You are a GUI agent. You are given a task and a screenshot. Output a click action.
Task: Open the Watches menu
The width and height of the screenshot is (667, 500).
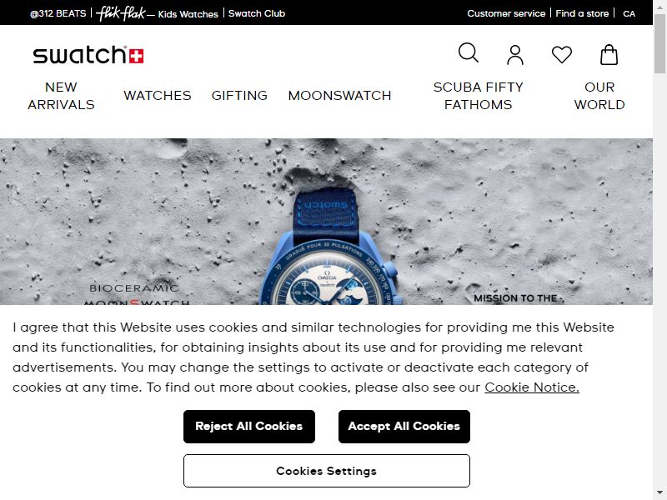point(158,96)
